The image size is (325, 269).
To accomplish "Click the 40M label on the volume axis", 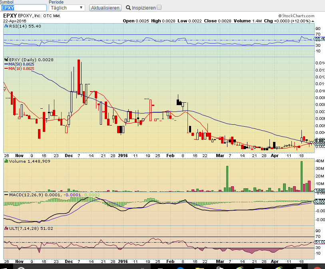I will click(x=320, y=161).
